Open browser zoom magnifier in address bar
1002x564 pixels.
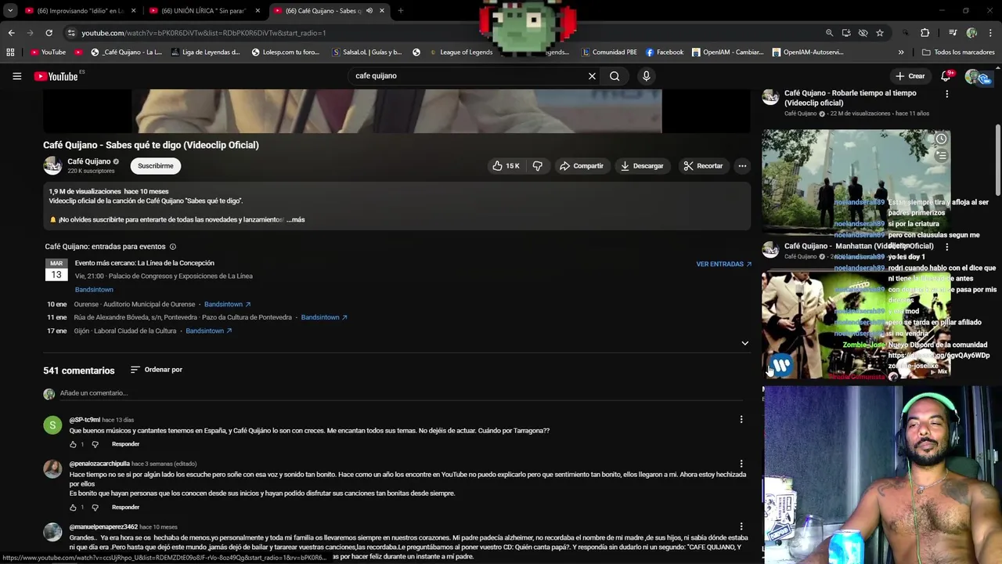click(x=829, y=33)
